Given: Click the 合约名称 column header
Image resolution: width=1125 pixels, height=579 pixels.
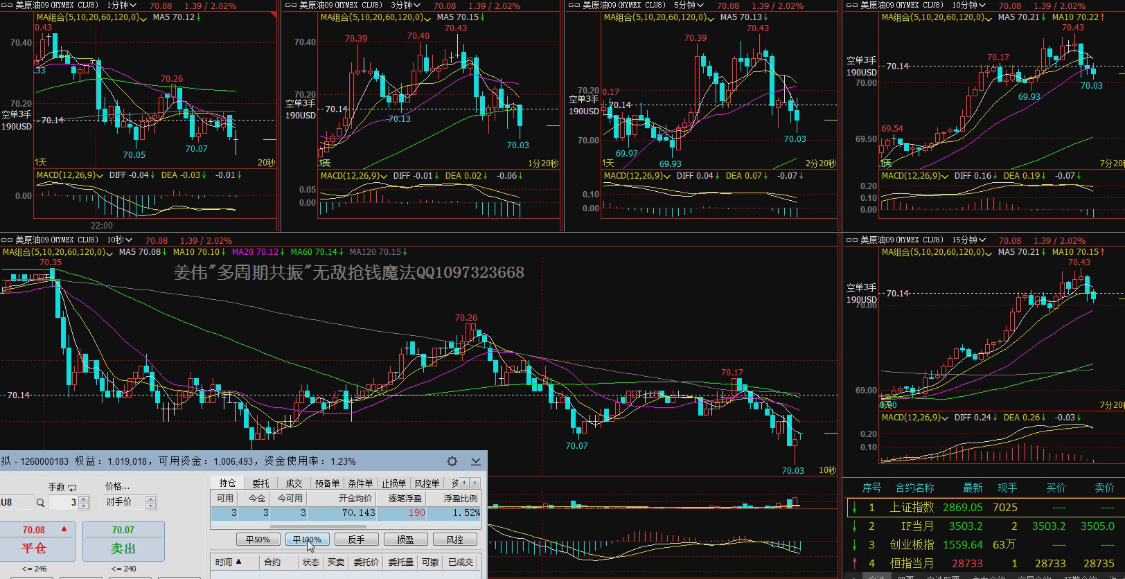Looking at the screenshot, I should (914, 488).
